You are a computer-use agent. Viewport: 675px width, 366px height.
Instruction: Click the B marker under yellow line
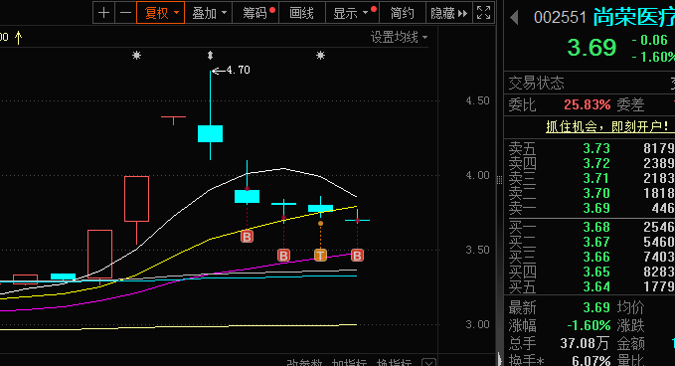pos(247,237)
